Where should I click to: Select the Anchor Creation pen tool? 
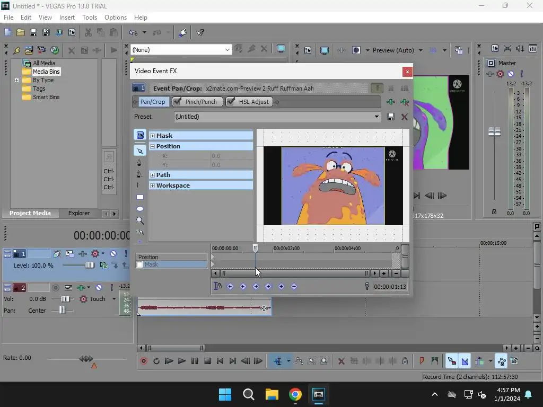pyautogui.click(x=139, y=162)
